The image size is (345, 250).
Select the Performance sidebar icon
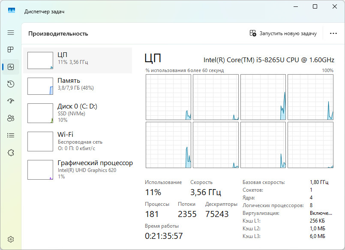(x=11, y=67)
